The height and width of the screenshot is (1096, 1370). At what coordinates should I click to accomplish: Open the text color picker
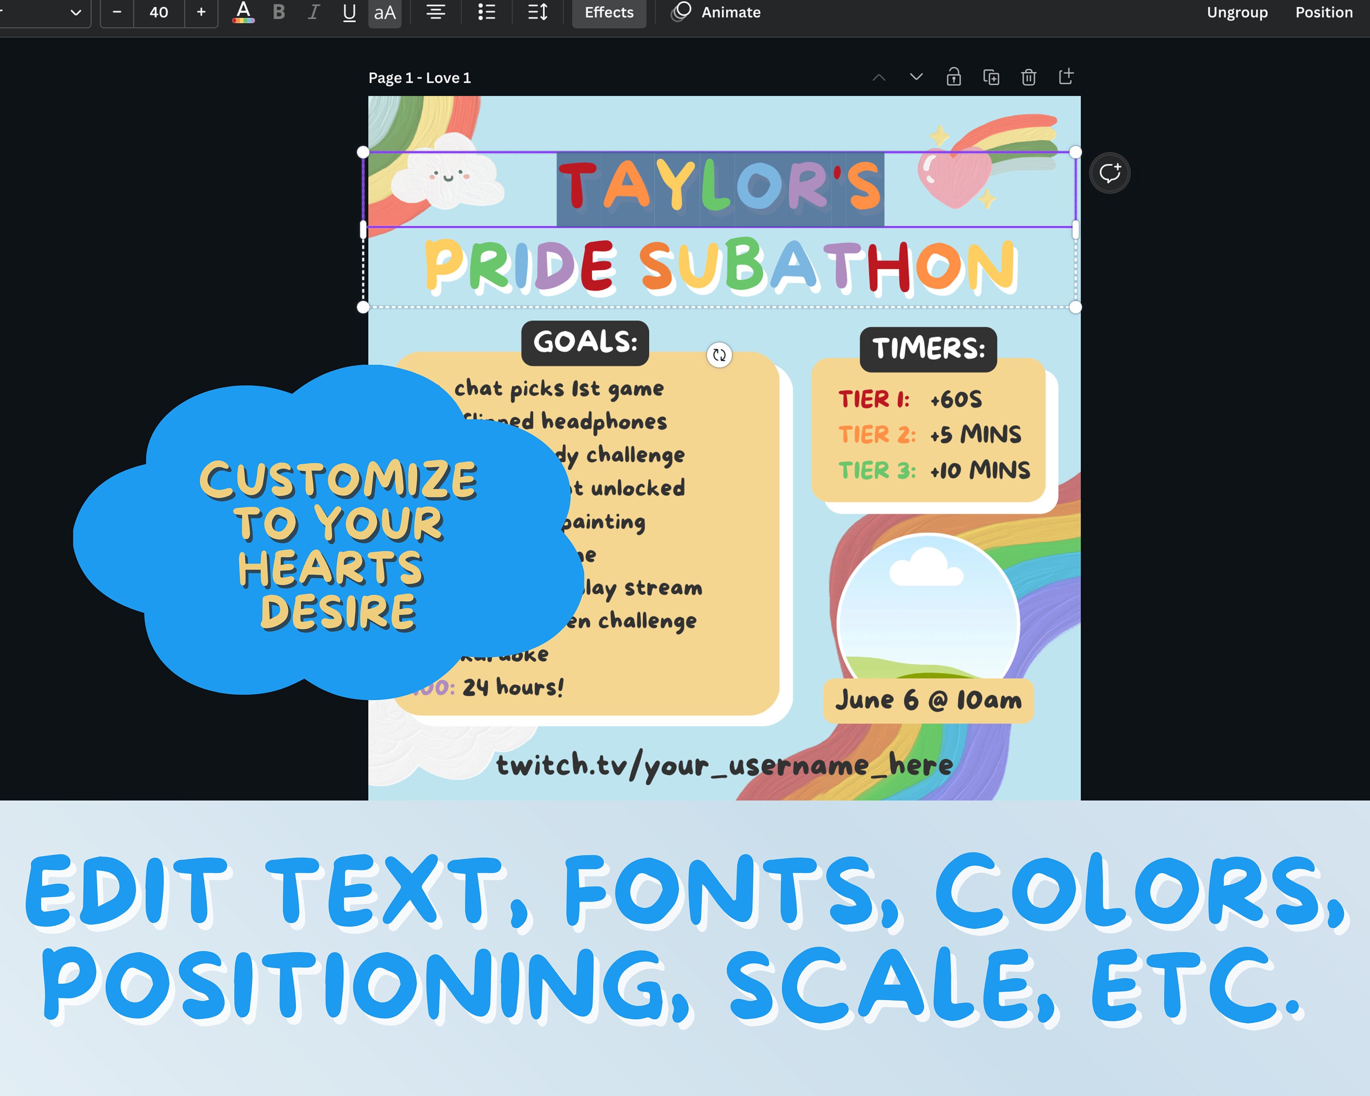(x=243, y=13)
